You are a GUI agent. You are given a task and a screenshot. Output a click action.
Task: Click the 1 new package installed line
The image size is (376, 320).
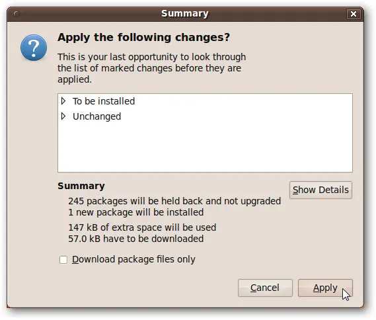135,212
